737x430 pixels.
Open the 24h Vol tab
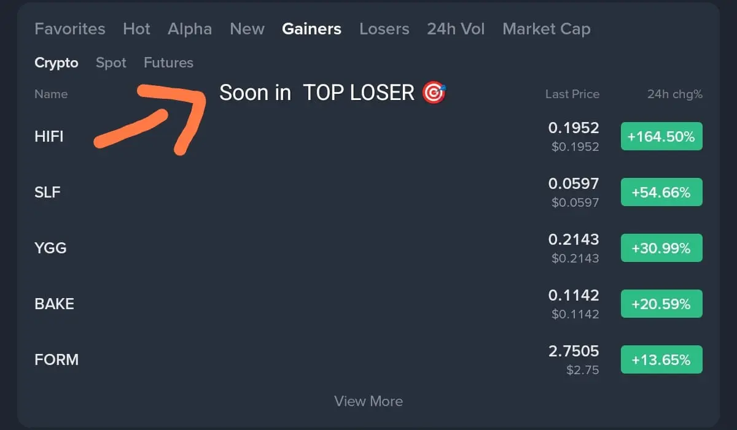[x=456, y=29]
